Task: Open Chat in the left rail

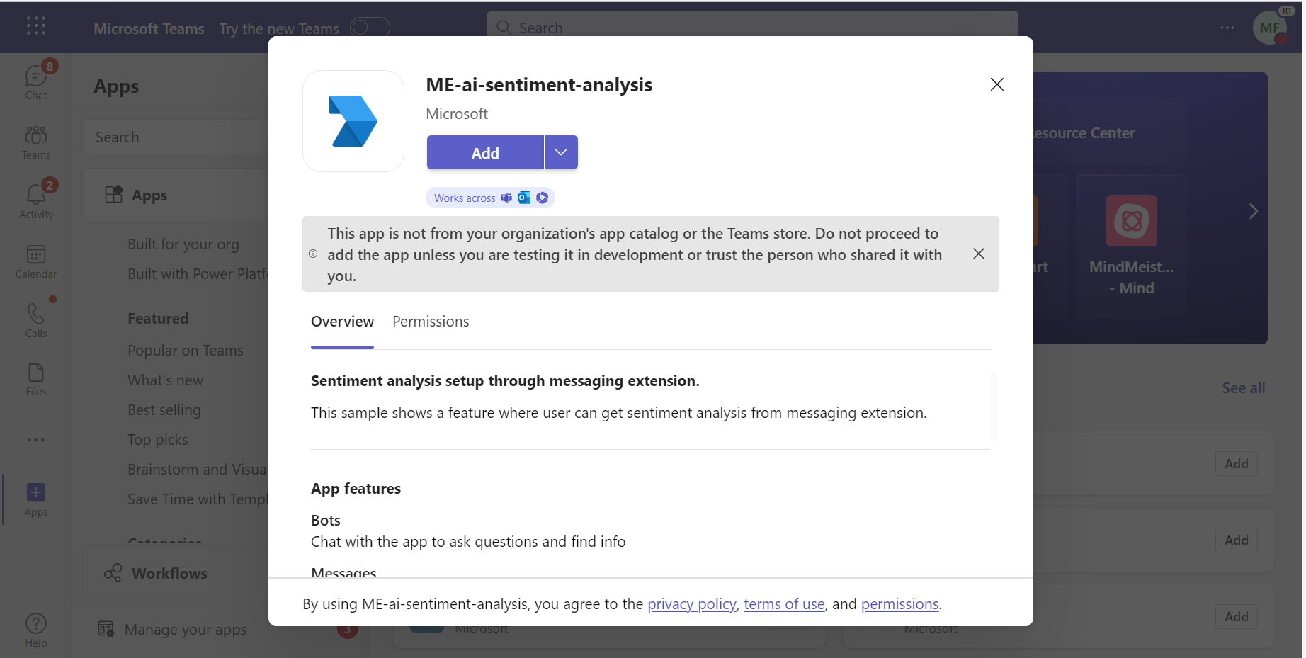Action: click(36, 81)
